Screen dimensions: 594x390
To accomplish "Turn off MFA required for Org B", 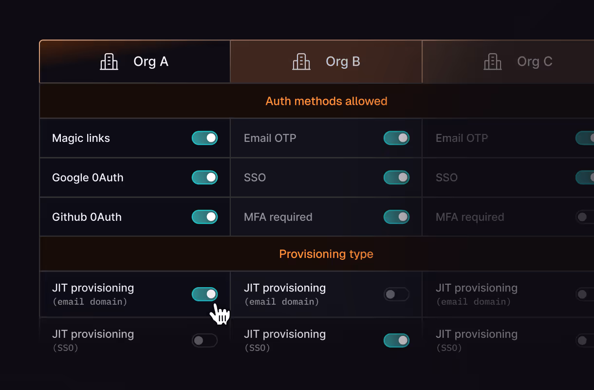I will (x=396, y=217).
